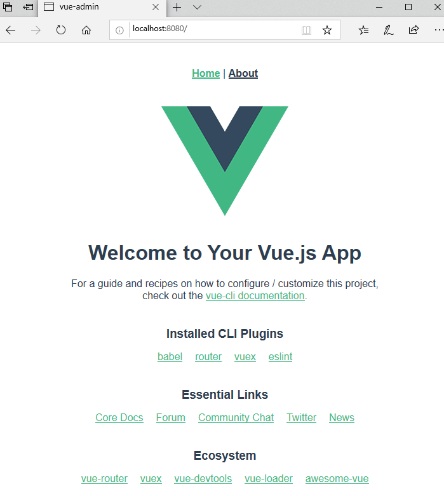This screenshot has width=444, height=496.
Task: Click the forward navigation arrow
Action: click(x=36, y=30)
